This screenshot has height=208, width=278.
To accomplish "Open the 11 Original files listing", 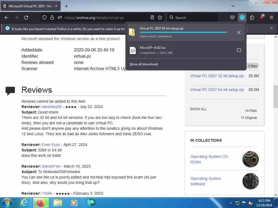I will point(249,118).
